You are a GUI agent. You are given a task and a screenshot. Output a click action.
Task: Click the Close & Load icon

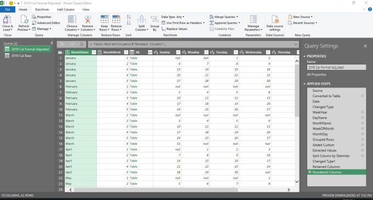[7, 20]
